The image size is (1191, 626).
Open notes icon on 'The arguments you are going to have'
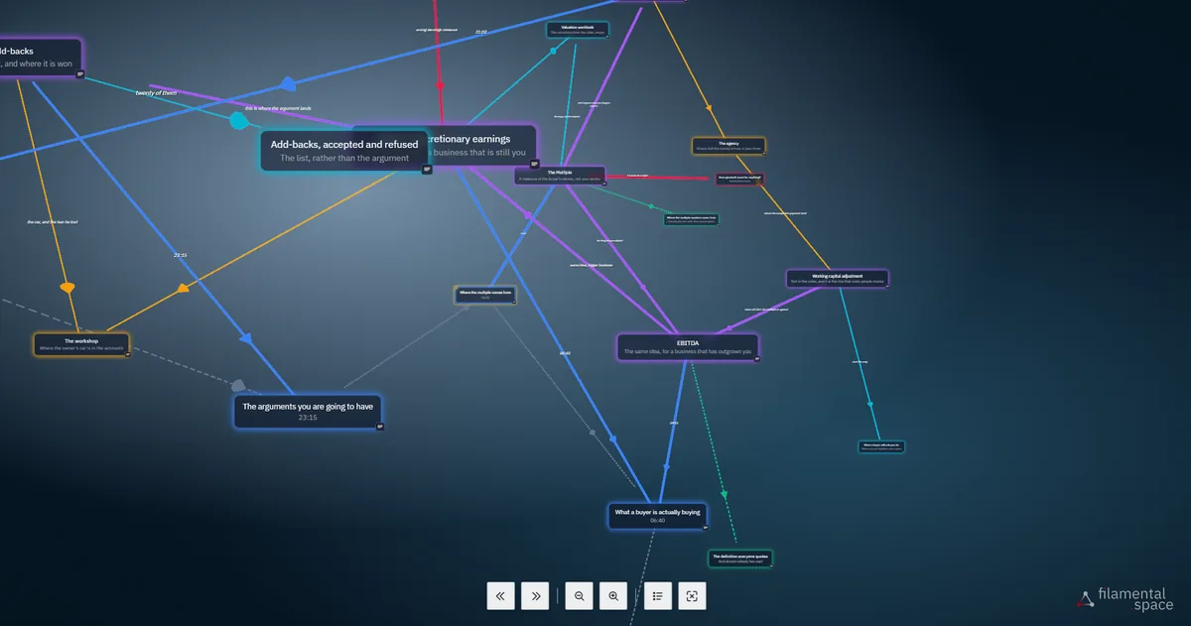click(x=380, y=427)
